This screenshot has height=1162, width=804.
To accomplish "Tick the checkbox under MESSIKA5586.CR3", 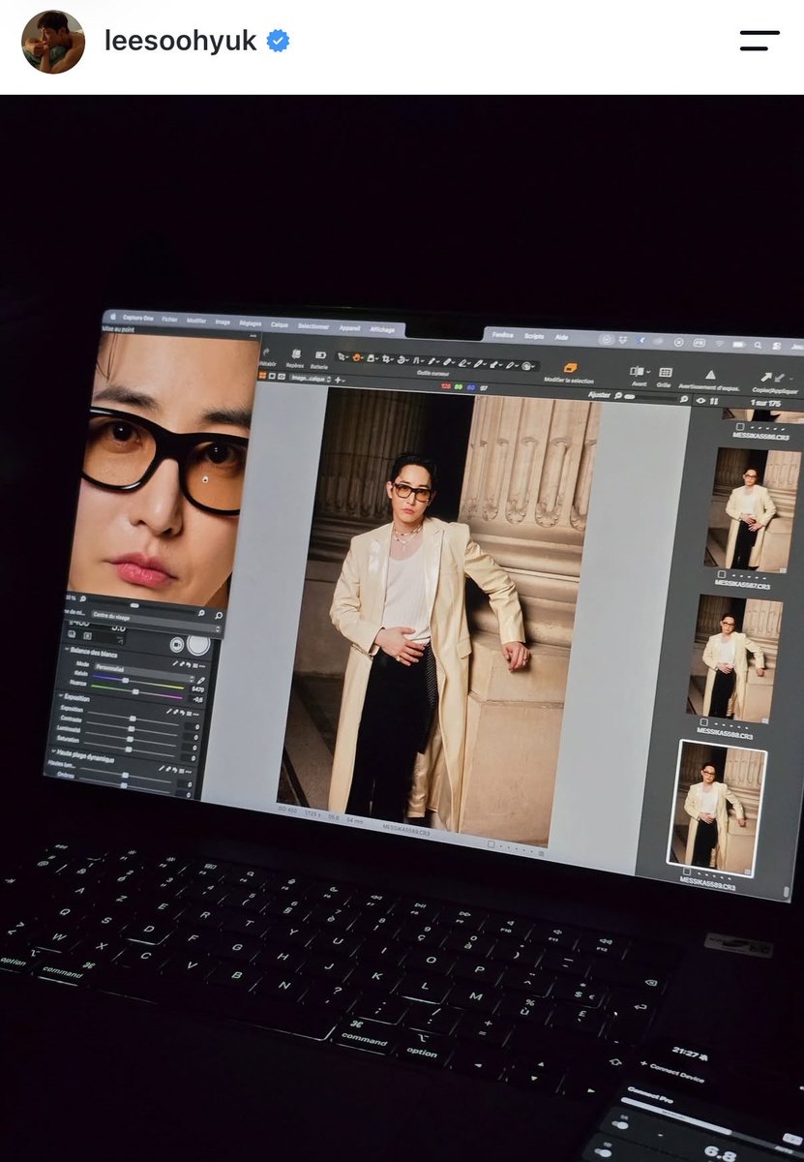I will [739, 426].
